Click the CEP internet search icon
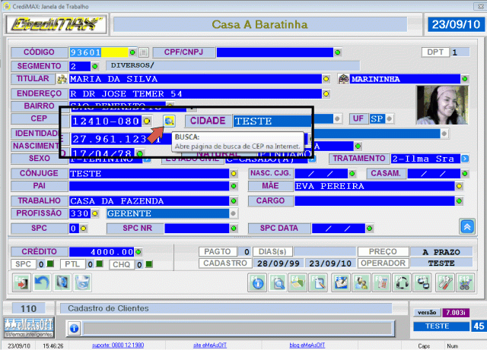This screenshot has width=487, height=350. click(170, 121)
